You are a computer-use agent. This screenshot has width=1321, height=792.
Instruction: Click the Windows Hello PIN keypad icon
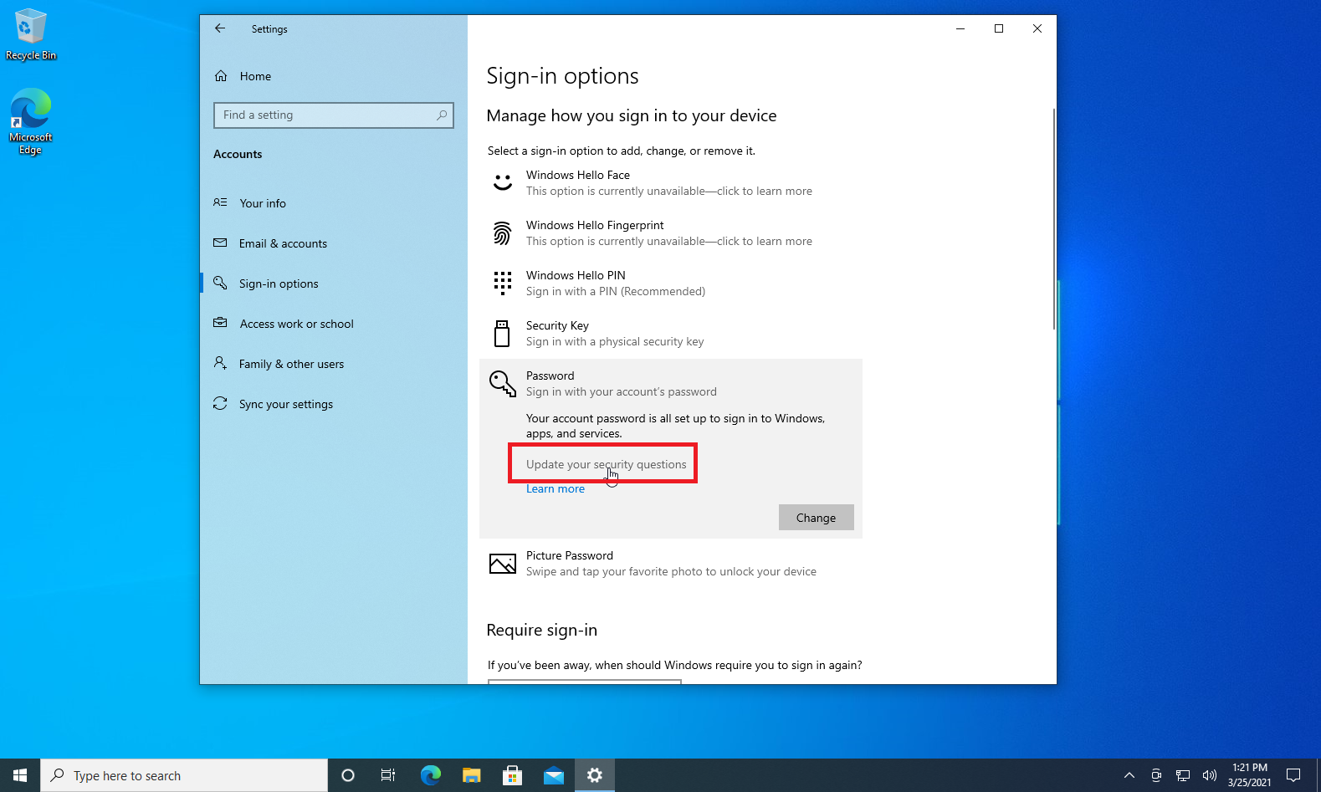[x=502, y=283]
